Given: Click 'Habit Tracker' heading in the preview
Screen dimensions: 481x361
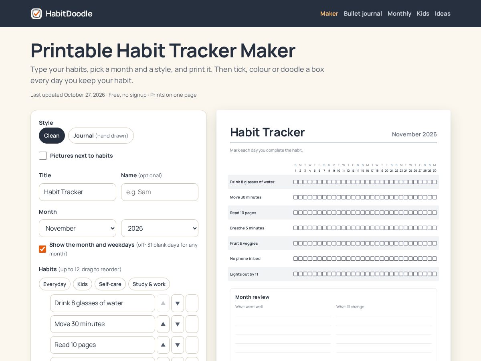Looking at the screenshot, I should [267, 132].
